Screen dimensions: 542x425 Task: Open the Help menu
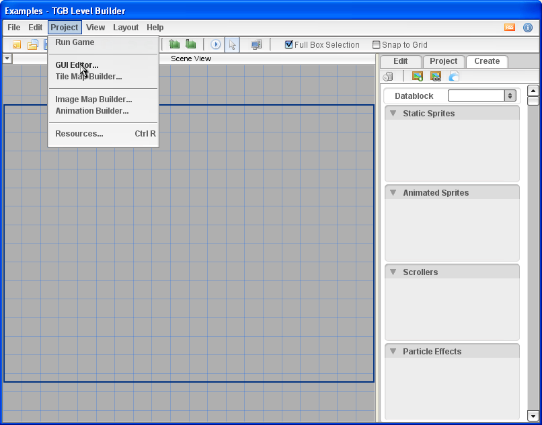click(x=155, y=28)
